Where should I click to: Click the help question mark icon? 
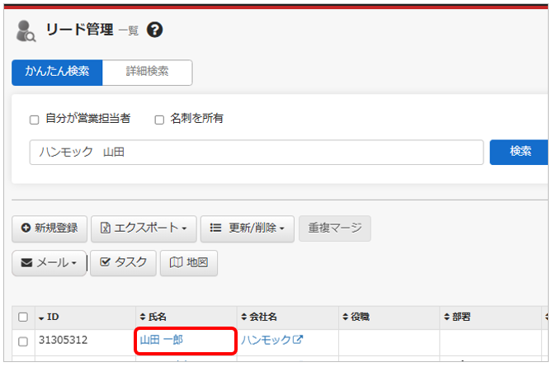click(154, 30)
